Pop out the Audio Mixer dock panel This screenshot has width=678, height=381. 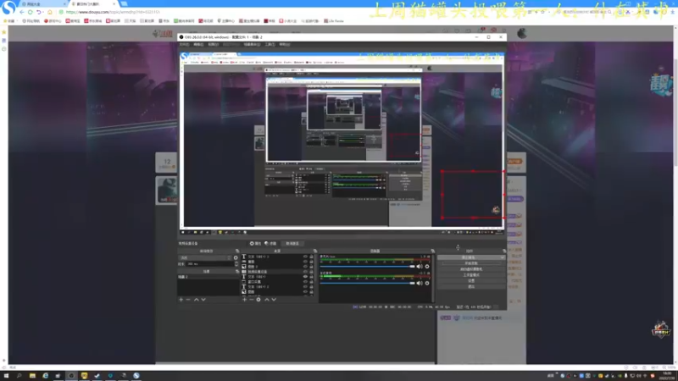(x=433, y=251)
